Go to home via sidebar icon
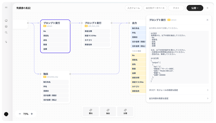Screen dimensions: 216x123 6,20
